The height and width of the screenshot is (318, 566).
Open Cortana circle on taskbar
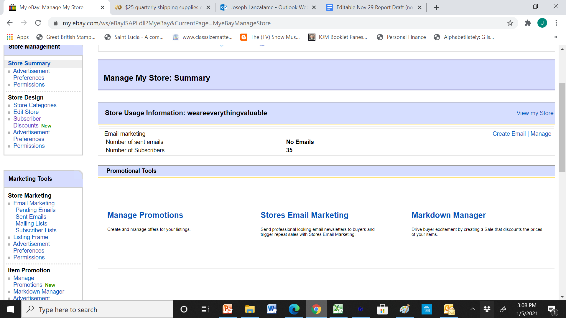pyautogui.click(x=184, y=309)
